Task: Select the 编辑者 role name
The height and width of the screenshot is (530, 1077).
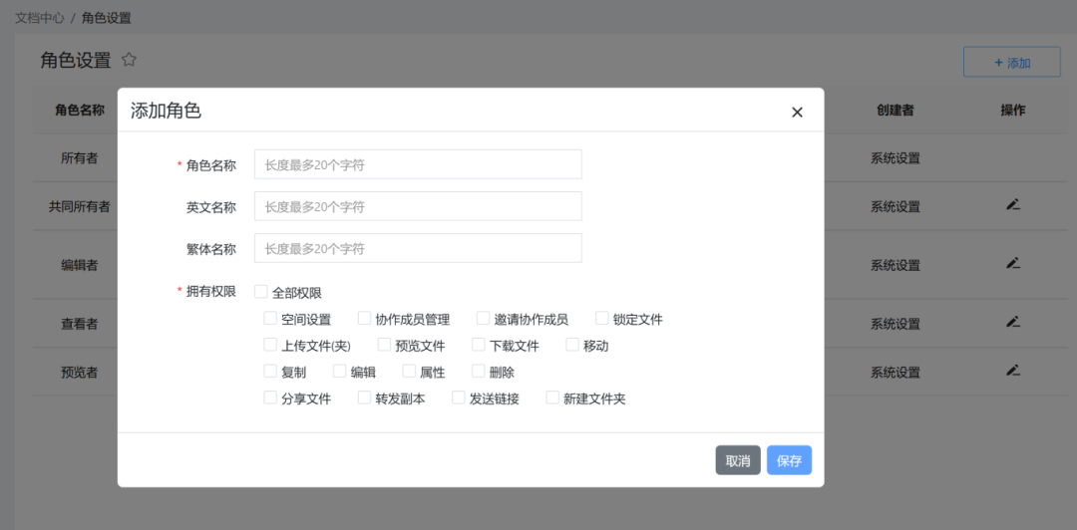Action: 80,265
